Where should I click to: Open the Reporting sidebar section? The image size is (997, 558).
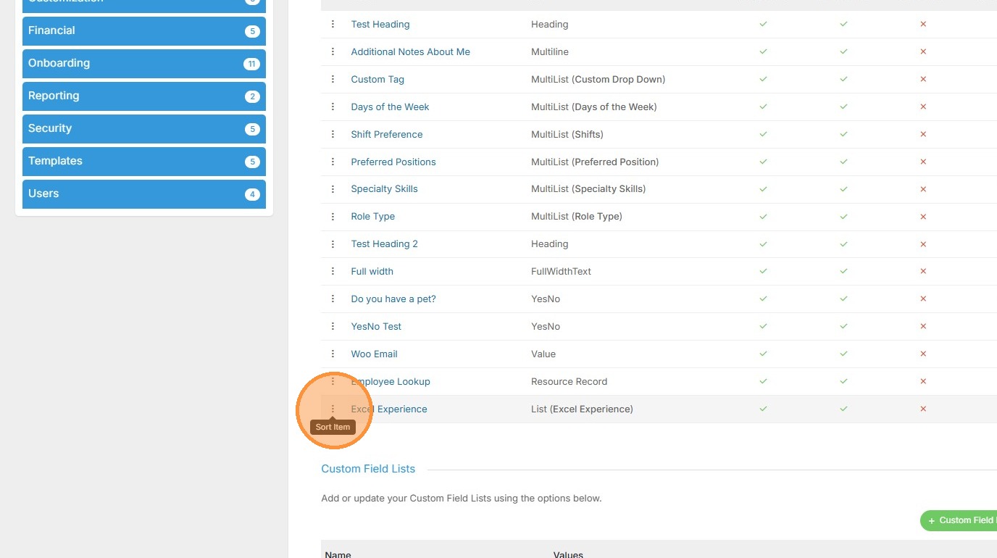pos(143,96)
